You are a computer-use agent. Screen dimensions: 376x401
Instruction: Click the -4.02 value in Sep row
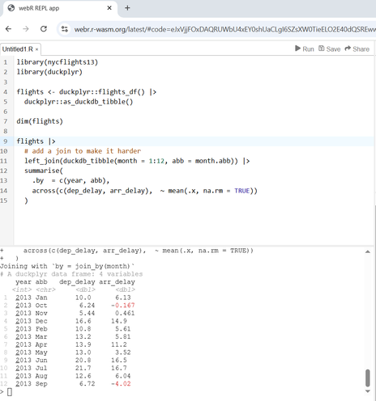click(121, 384)
